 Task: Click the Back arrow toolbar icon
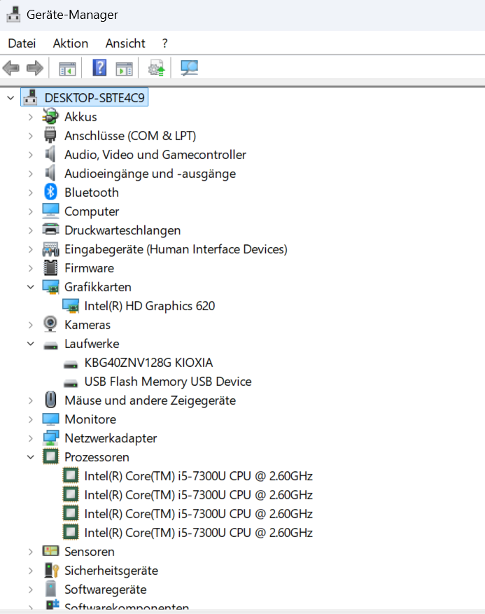point(11,68)
